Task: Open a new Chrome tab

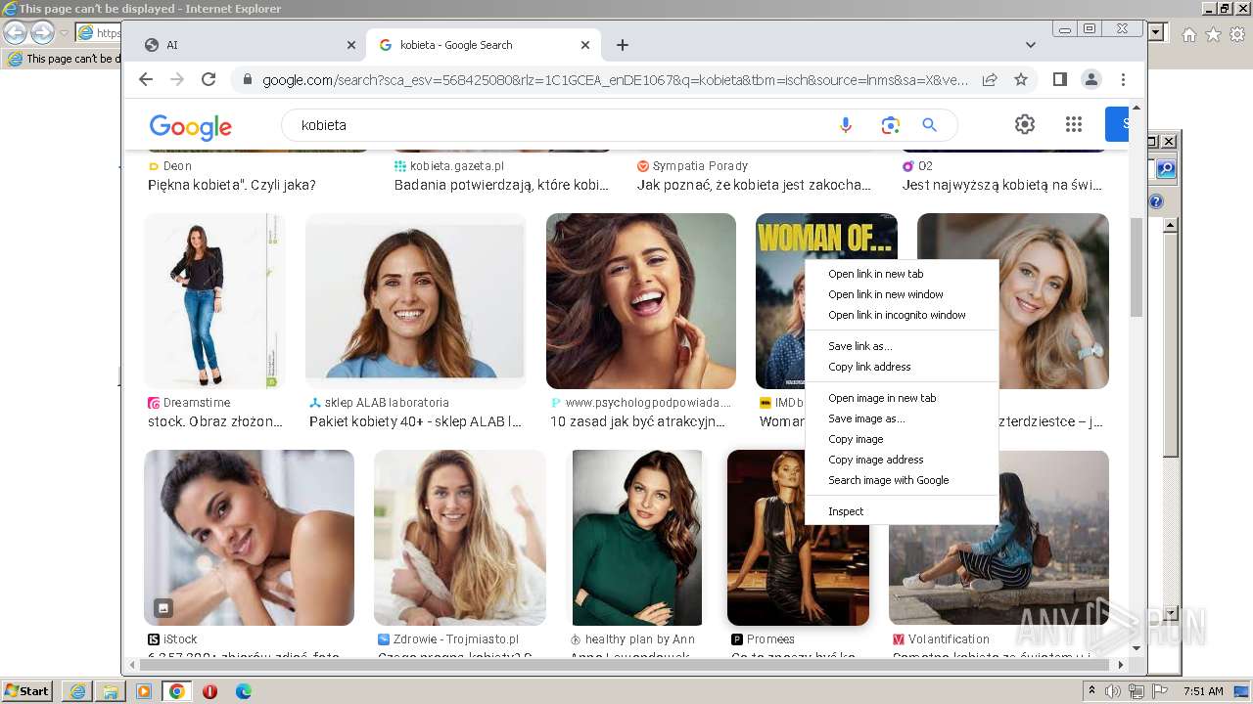Action: (623, 45)
